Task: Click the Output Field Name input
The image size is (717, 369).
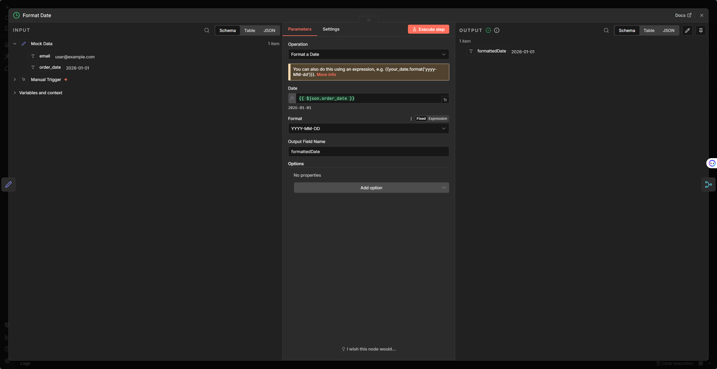Action: tap(368, 152)
